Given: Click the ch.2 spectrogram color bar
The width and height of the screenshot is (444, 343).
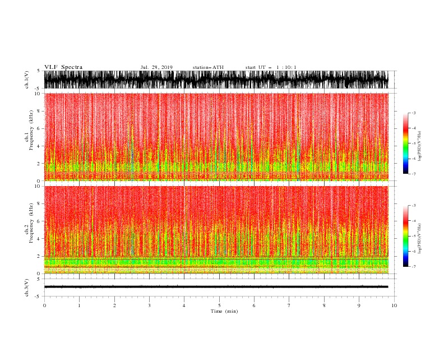Looking at the screenshot, I should [405, 236].
